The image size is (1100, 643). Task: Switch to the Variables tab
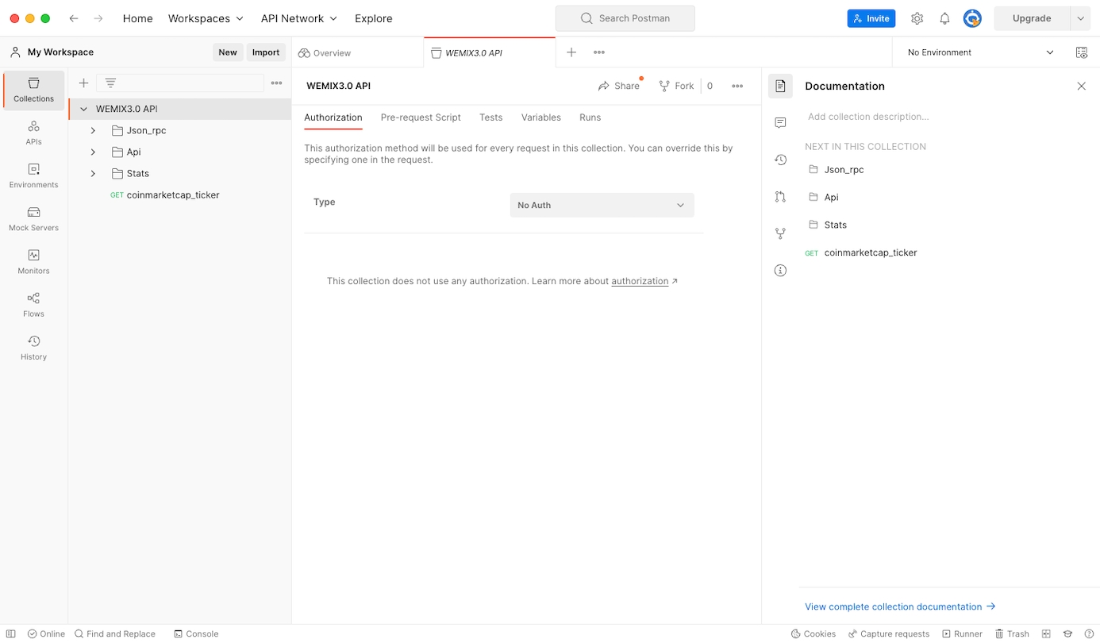pyautogui.click(x=540, y=117)
